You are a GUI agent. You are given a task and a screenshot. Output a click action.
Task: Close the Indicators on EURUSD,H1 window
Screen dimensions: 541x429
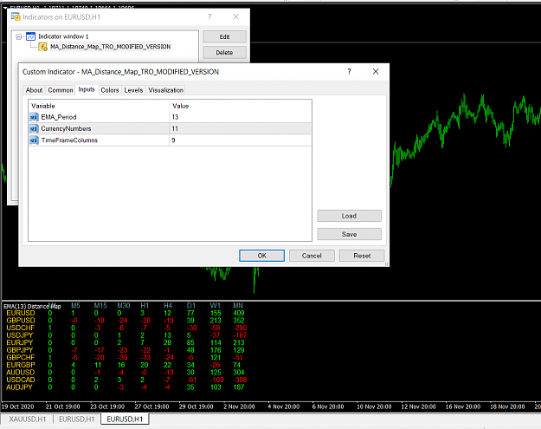coord(236,17)
